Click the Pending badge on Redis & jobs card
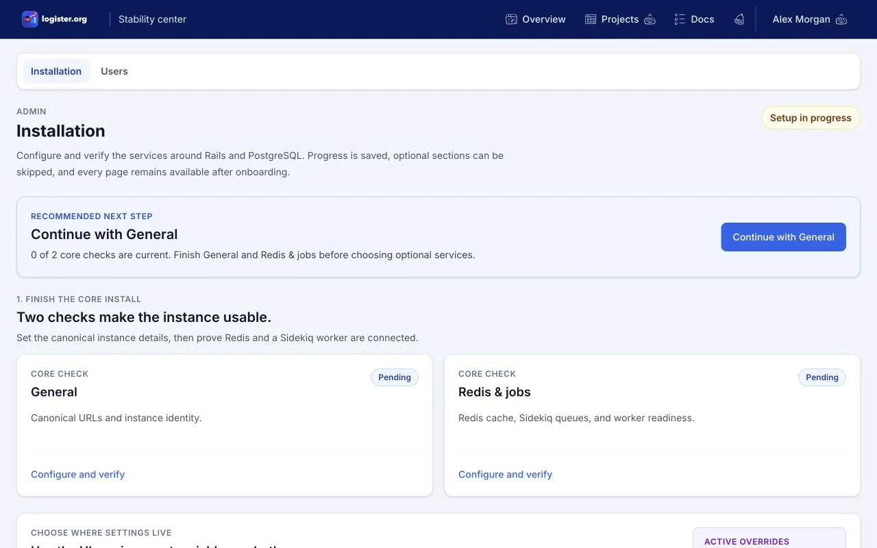Screen dimensions: 877x548 pos(822,377)
